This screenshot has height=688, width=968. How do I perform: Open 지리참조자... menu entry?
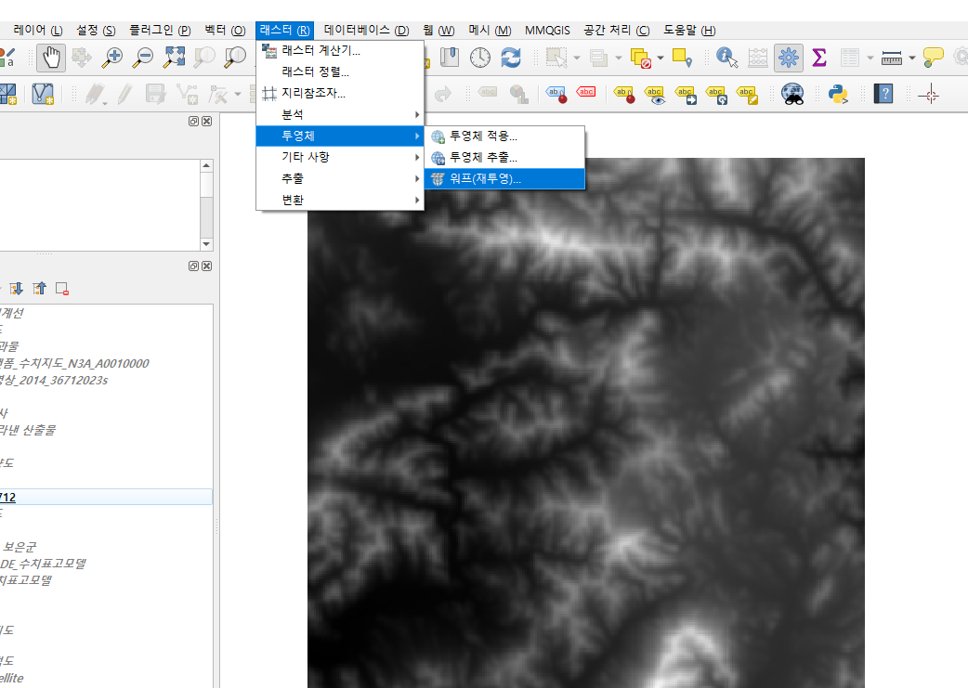point(340,93)
